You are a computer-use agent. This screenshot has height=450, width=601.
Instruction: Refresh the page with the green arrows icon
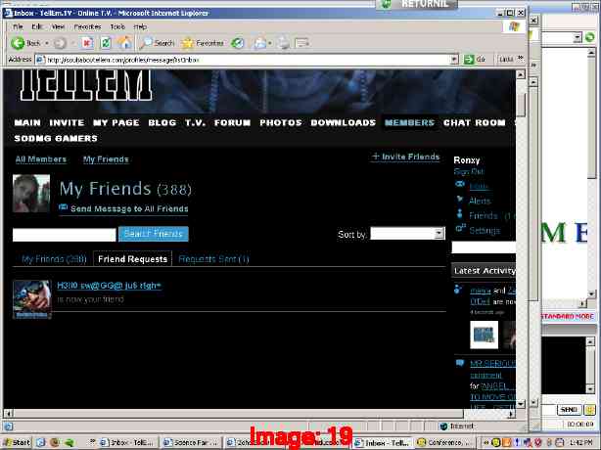pyautogui.click(x=106, y=43)
